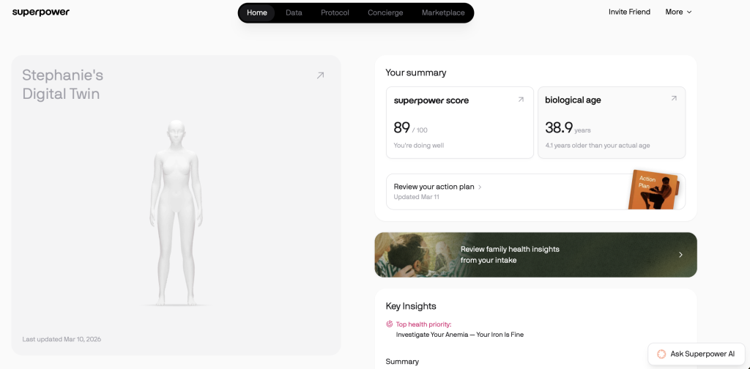Screen dimensions: 750x369
Task: Click the superpower logo
Action: point(41,12)
